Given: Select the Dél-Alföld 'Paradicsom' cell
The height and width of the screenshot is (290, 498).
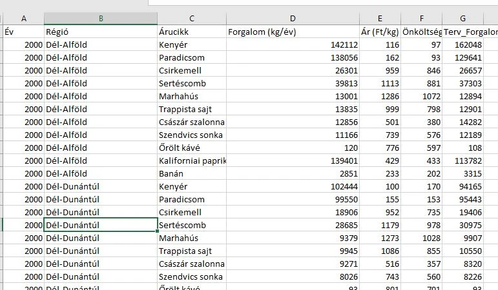Looking at the screenshot, I should [192, 58].
